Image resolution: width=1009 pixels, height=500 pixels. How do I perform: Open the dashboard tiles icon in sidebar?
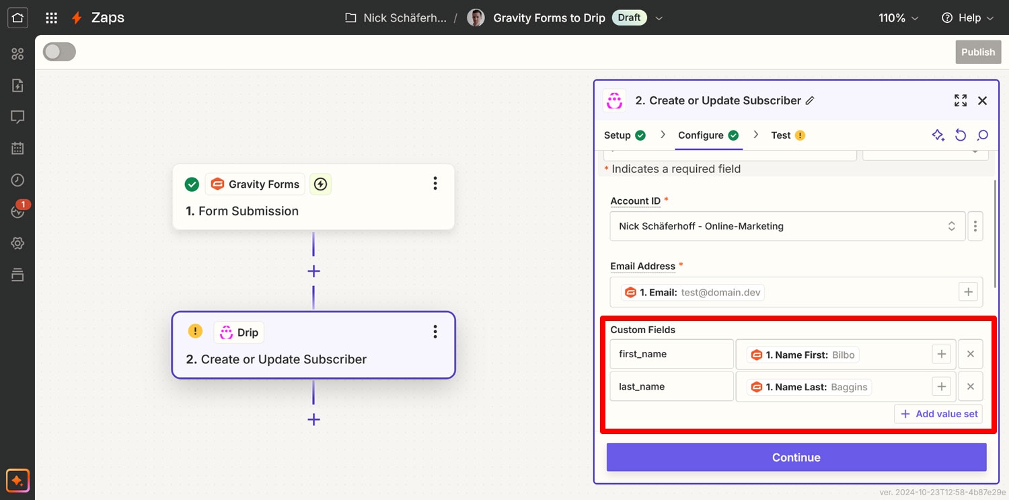pyautogui.click(x=17, y=54)
